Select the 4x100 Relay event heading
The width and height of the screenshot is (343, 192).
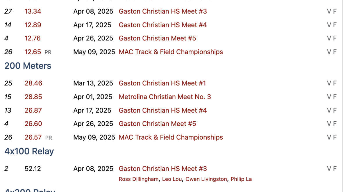tap(29, 151)
